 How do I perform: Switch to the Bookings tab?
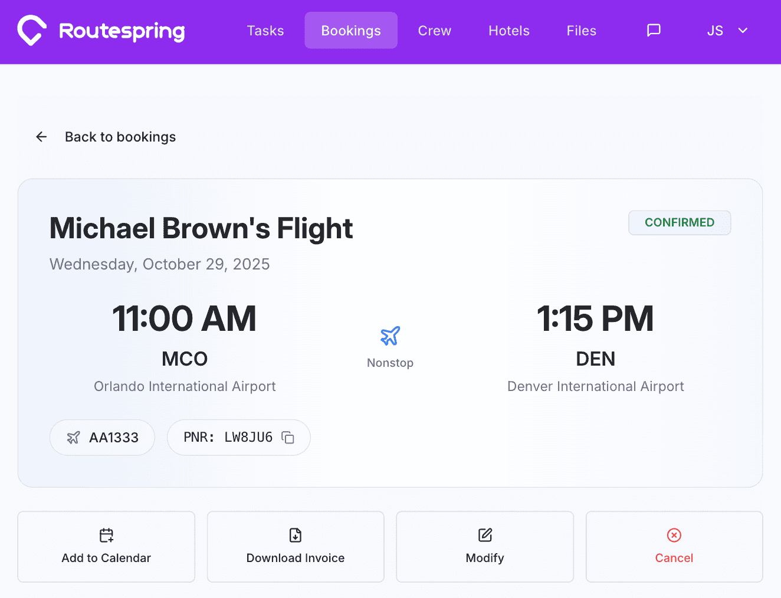pyautogui.click(x=350, y=30)
